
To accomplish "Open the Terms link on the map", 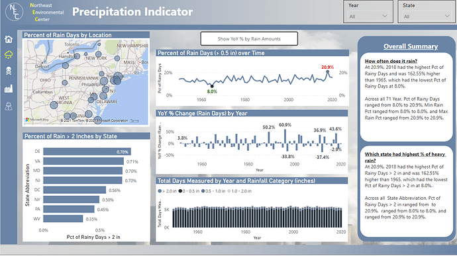I will 134,120.
